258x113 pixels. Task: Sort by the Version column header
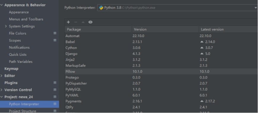point(165,29)
